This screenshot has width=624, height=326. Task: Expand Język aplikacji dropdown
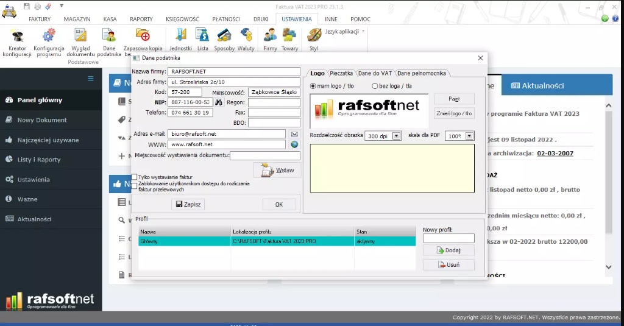point(345,32)
